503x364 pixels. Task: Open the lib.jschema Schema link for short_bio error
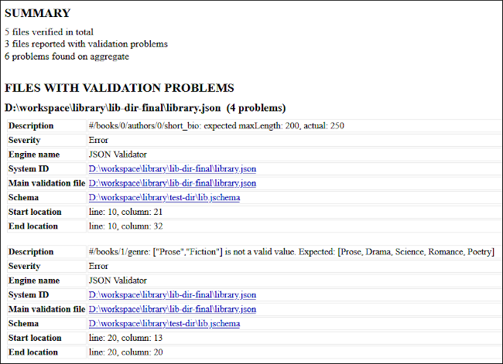164,197
